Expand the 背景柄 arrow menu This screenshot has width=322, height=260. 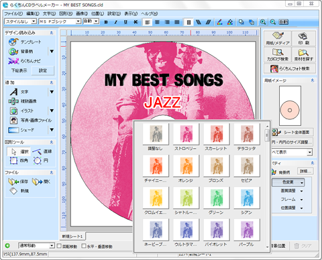pyautogui.click(x=52, y=52)
